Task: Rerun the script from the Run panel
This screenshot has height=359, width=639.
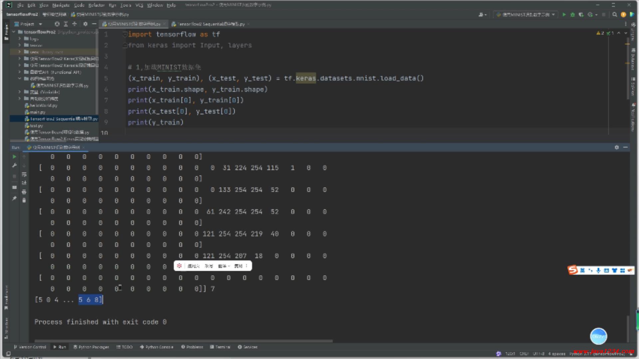Action: pyautogui.click(x=14, y=157)
